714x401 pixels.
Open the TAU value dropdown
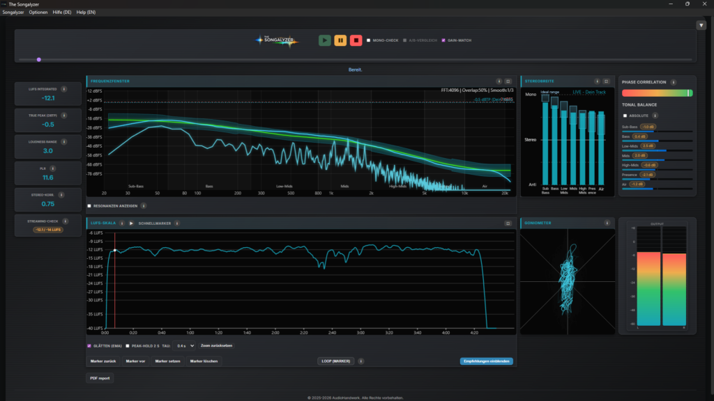185,345
